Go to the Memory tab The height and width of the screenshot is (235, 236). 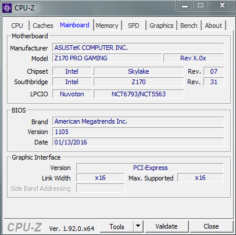107,26
